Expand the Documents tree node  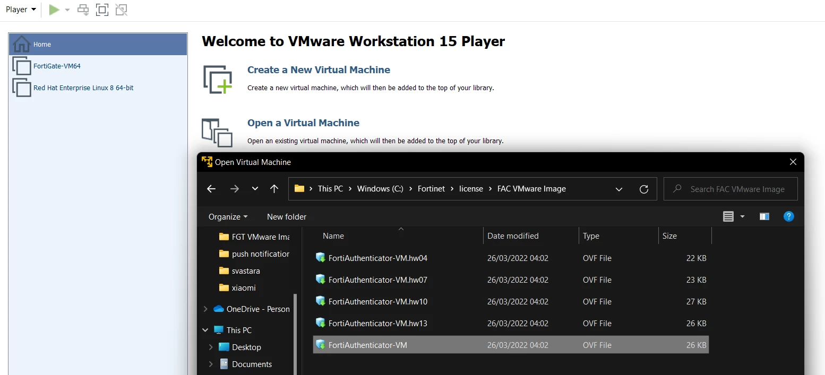pyautogui.click(x=211, y=364)
